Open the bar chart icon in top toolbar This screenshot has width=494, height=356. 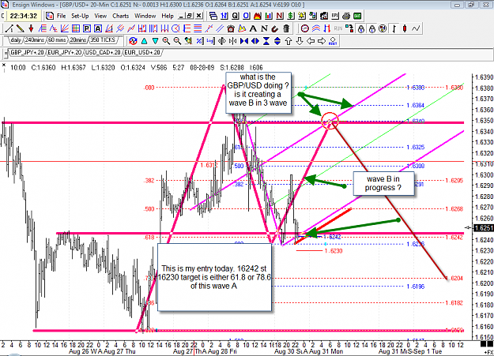(x=269, y=16)
